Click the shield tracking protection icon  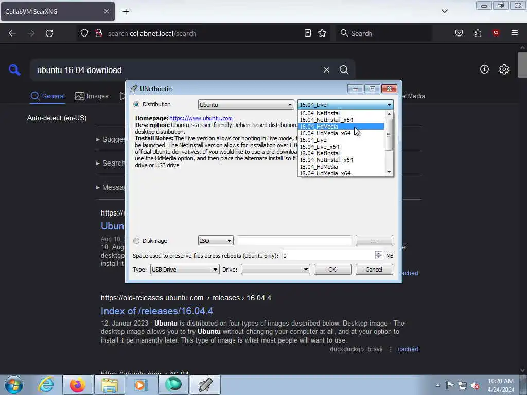pyautogui.click(x=84, y=33)
